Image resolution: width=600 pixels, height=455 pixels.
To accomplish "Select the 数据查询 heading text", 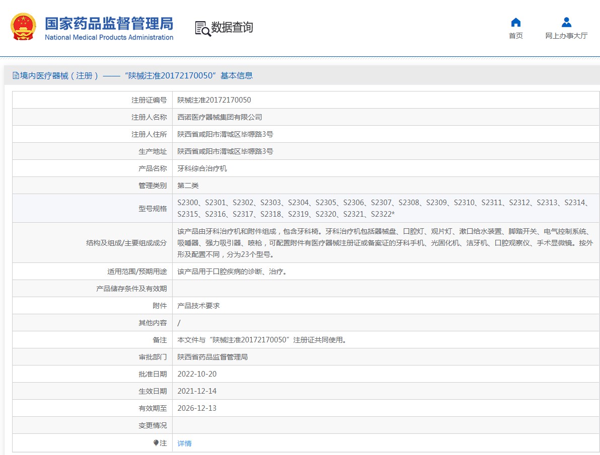I will (x=232, y=27).
